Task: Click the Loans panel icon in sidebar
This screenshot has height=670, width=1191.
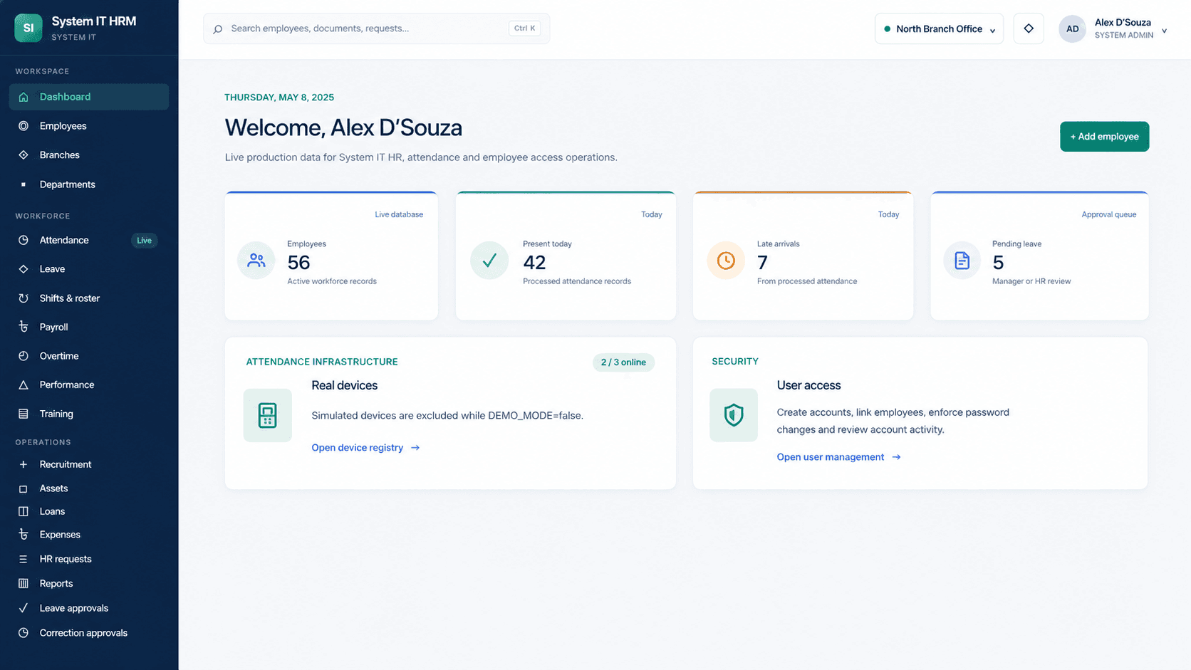Action: [24, 511]
